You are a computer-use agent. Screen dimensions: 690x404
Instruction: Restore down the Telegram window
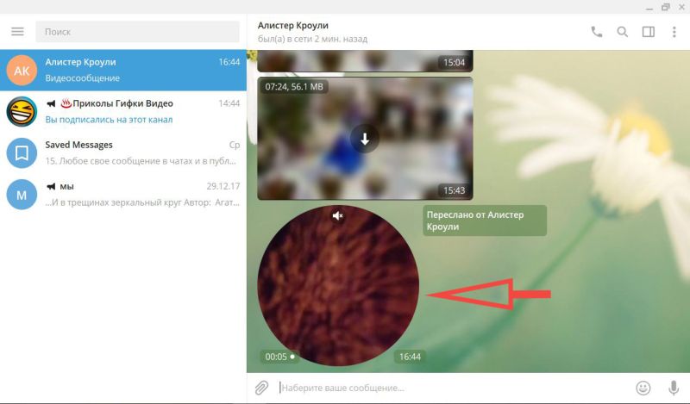665,7
